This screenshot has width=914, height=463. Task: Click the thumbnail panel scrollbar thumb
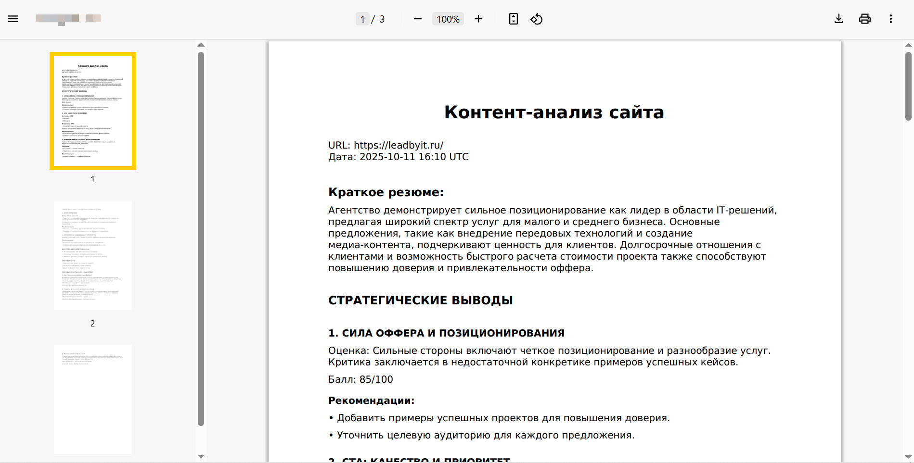click(x=201, y=239)
